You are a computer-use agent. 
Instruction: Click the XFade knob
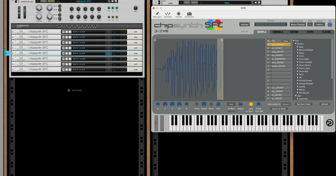(259, 104)
